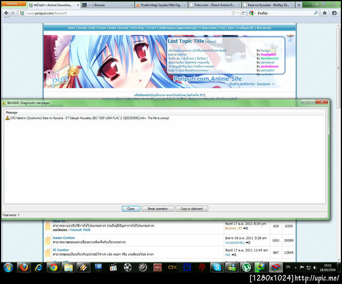Click the magnifier search icon in Firefox
Viewport: 342px width, 284px height.
[x=316, y=13]
